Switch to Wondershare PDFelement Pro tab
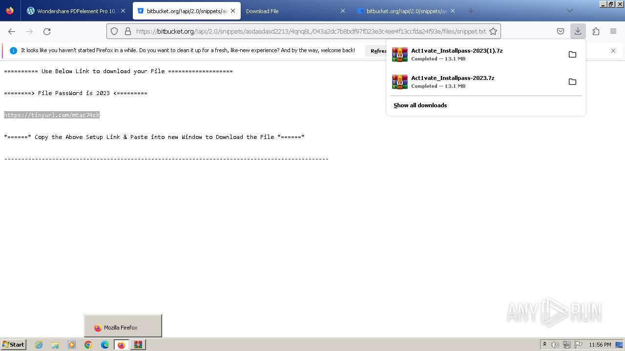Screen dimensions: 625x351 tap(76, 11)
